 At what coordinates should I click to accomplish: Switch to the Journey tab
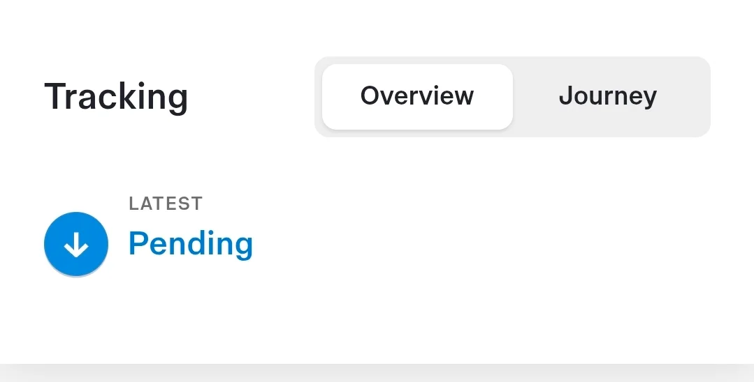(607, 96)
